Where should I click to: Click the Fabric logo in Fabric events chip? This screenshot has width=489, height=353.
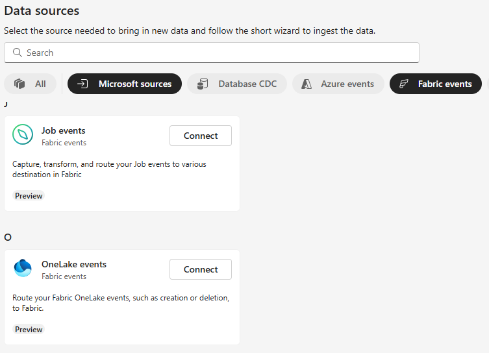click(x=403, y=84)
